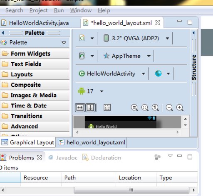
Task: Sort problems by Resource column
Action: coord(41,178)
